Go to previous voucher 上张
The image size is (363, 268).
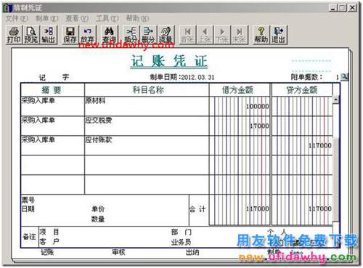[205, 35]
